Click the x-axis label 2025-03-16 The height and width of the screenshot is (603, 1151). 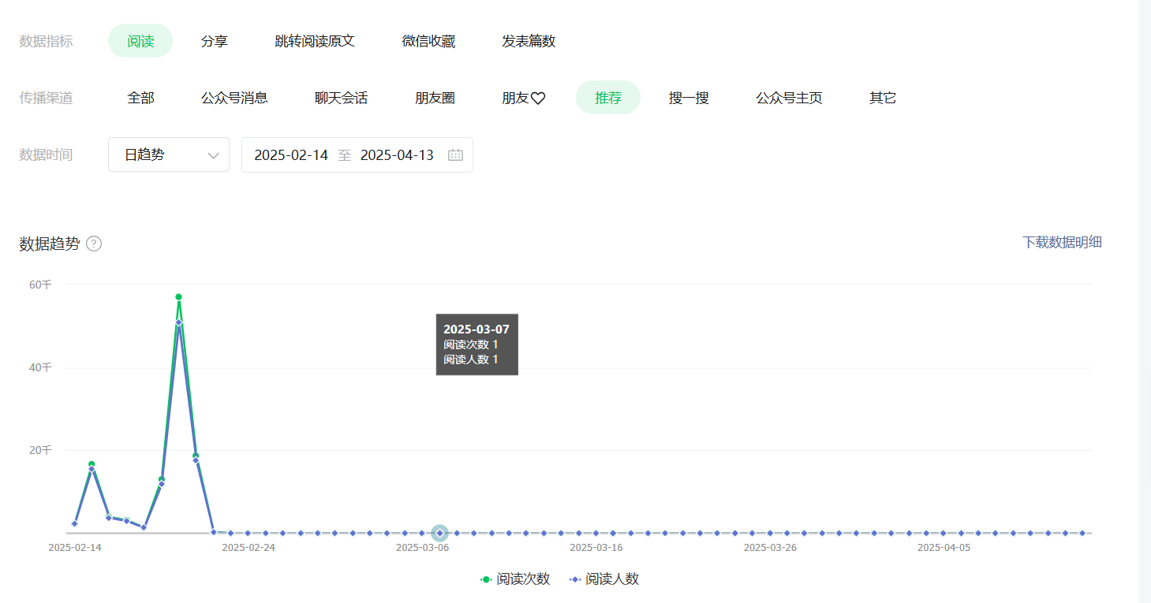coord(596,547)
